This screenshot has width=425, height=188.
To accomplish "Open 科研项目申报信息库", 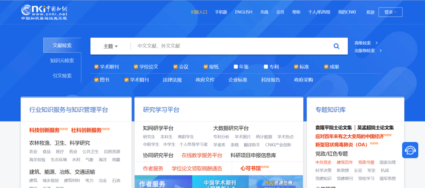I will click(253, 155).
